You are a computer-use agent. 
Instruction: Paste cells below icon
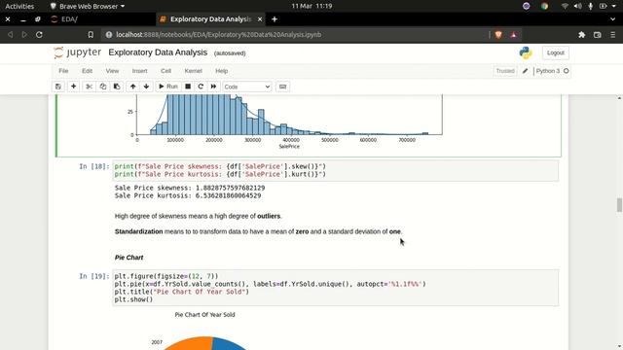pos(117,87)
